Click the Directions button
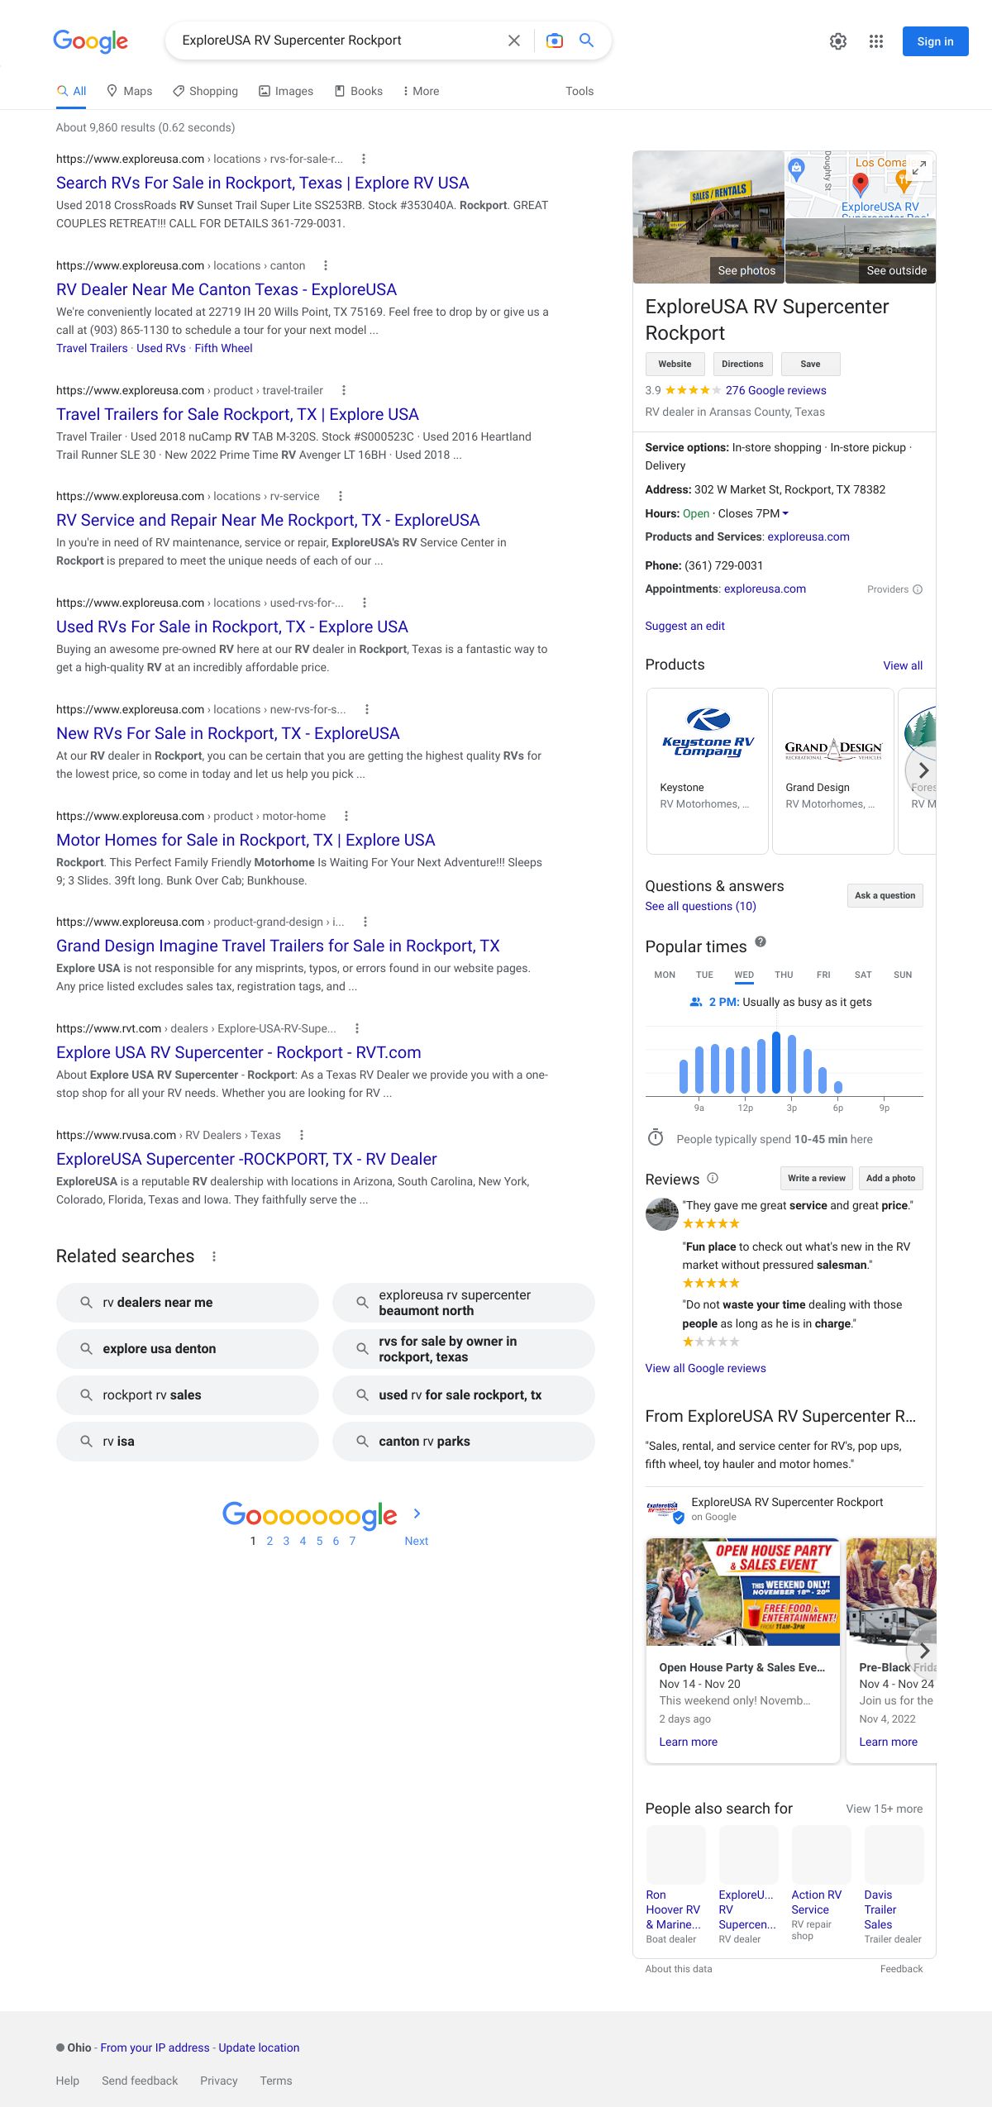Viewport: 992px width, 2107px height. (x=742, y=364)
